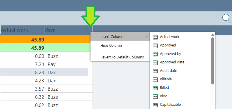
Task: Click Dan in the 8.23 row
Action: 52,72
